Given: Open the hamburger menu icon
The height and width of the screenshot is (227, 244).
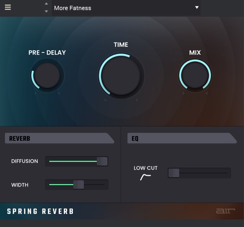Looking at the screenshot, I should tap(8, 7).
